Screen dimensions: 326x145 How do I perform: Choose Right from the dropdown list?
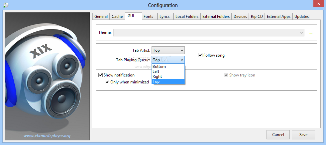click(168, 76)
